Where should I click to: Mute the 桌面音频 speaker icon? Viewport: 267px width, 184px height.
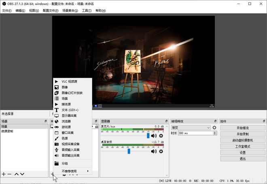coord(153,152)
